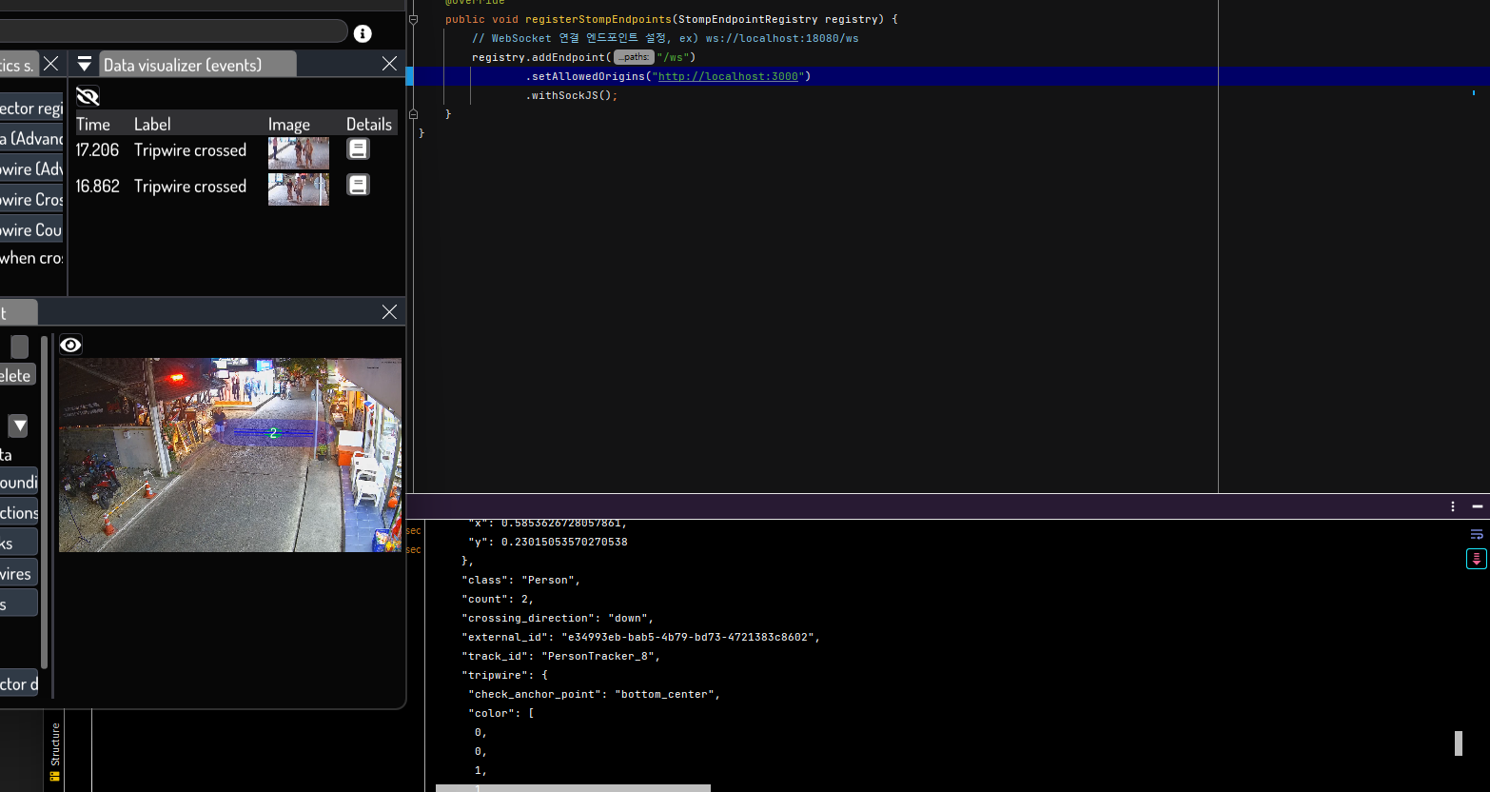The height and width of the screenshot is (792, 1490).
Task: Click the Label column header
Action: (152, 125)
